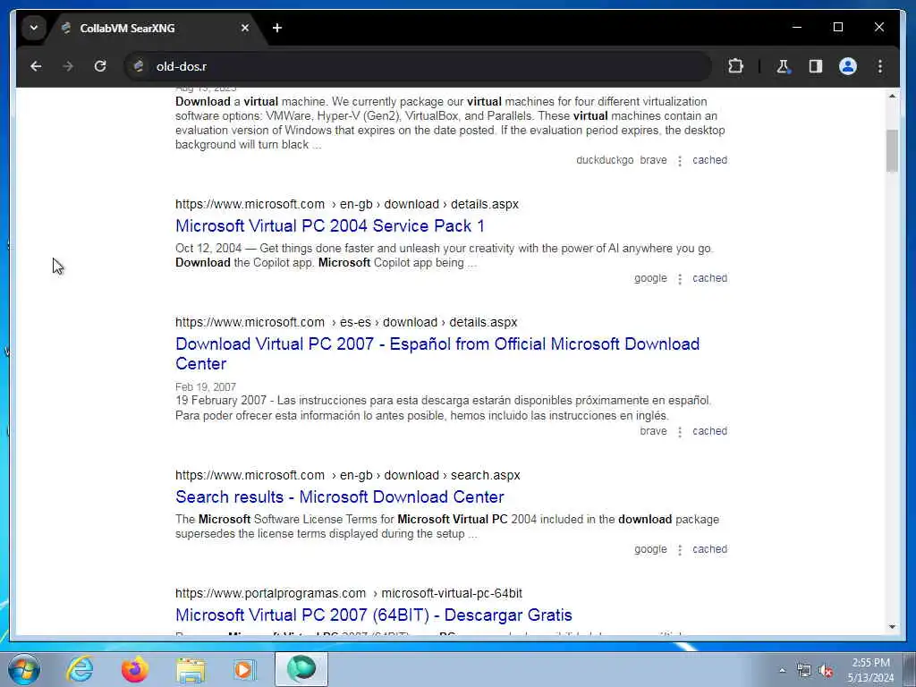Launch Internet Explorer from the taskbar
916x687 pixels.
point(80,669)
